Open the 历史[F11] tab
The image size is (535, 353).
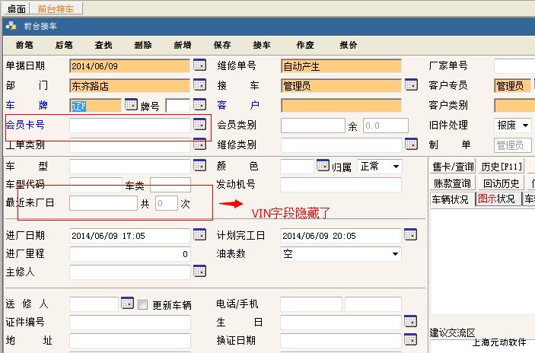coord(500,167)
